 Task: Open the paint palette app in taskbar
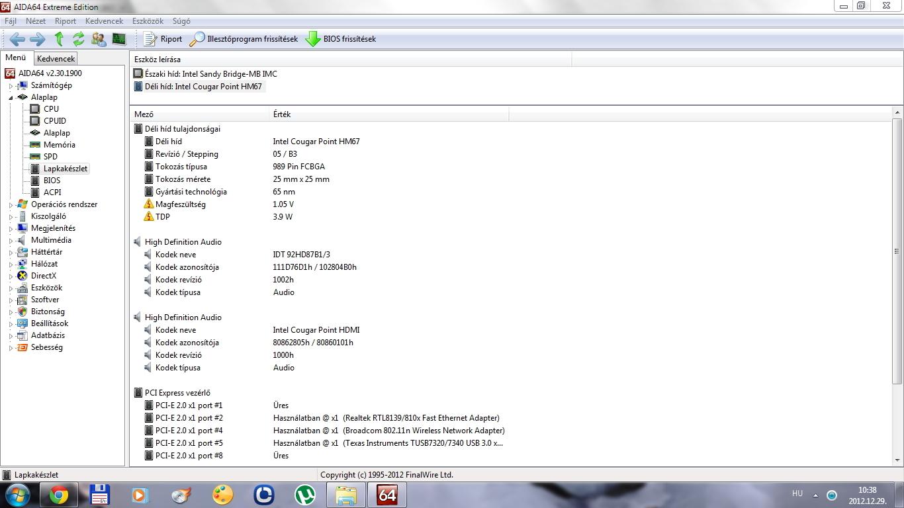(223, 495)
